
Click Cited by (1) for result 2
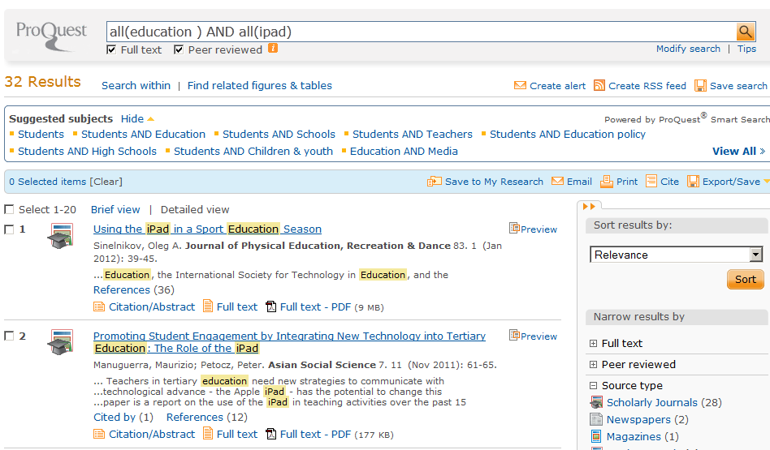[x=123, y=417]
